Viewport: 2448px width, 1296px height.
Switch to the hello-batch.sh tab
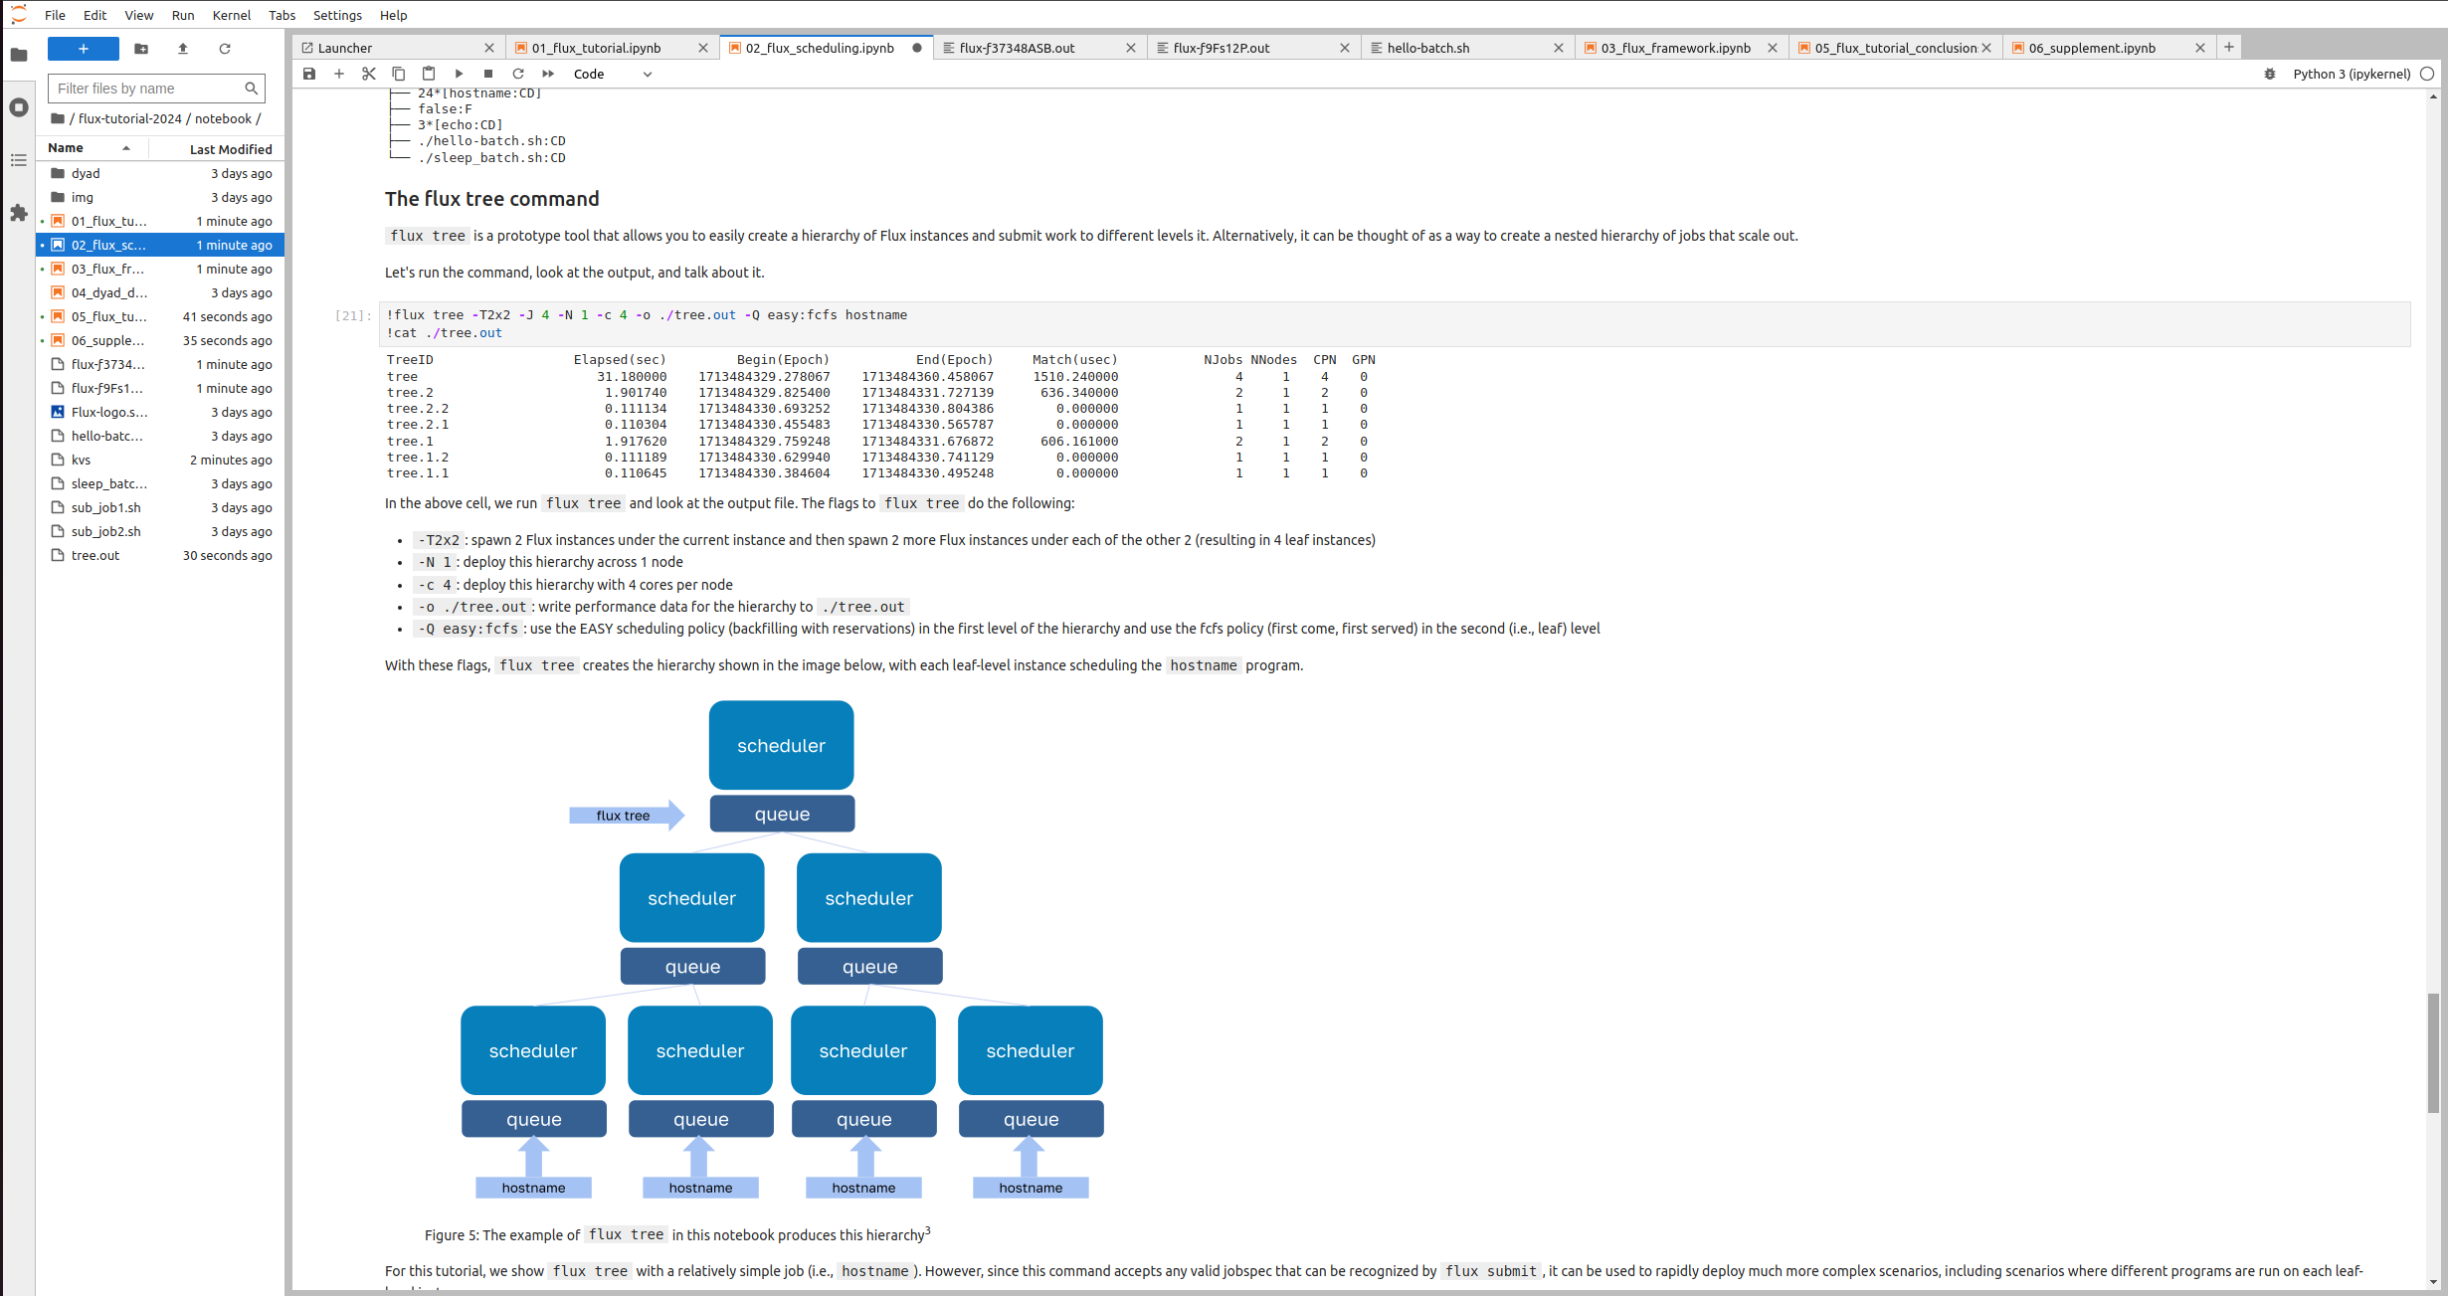coord(1427,48)
